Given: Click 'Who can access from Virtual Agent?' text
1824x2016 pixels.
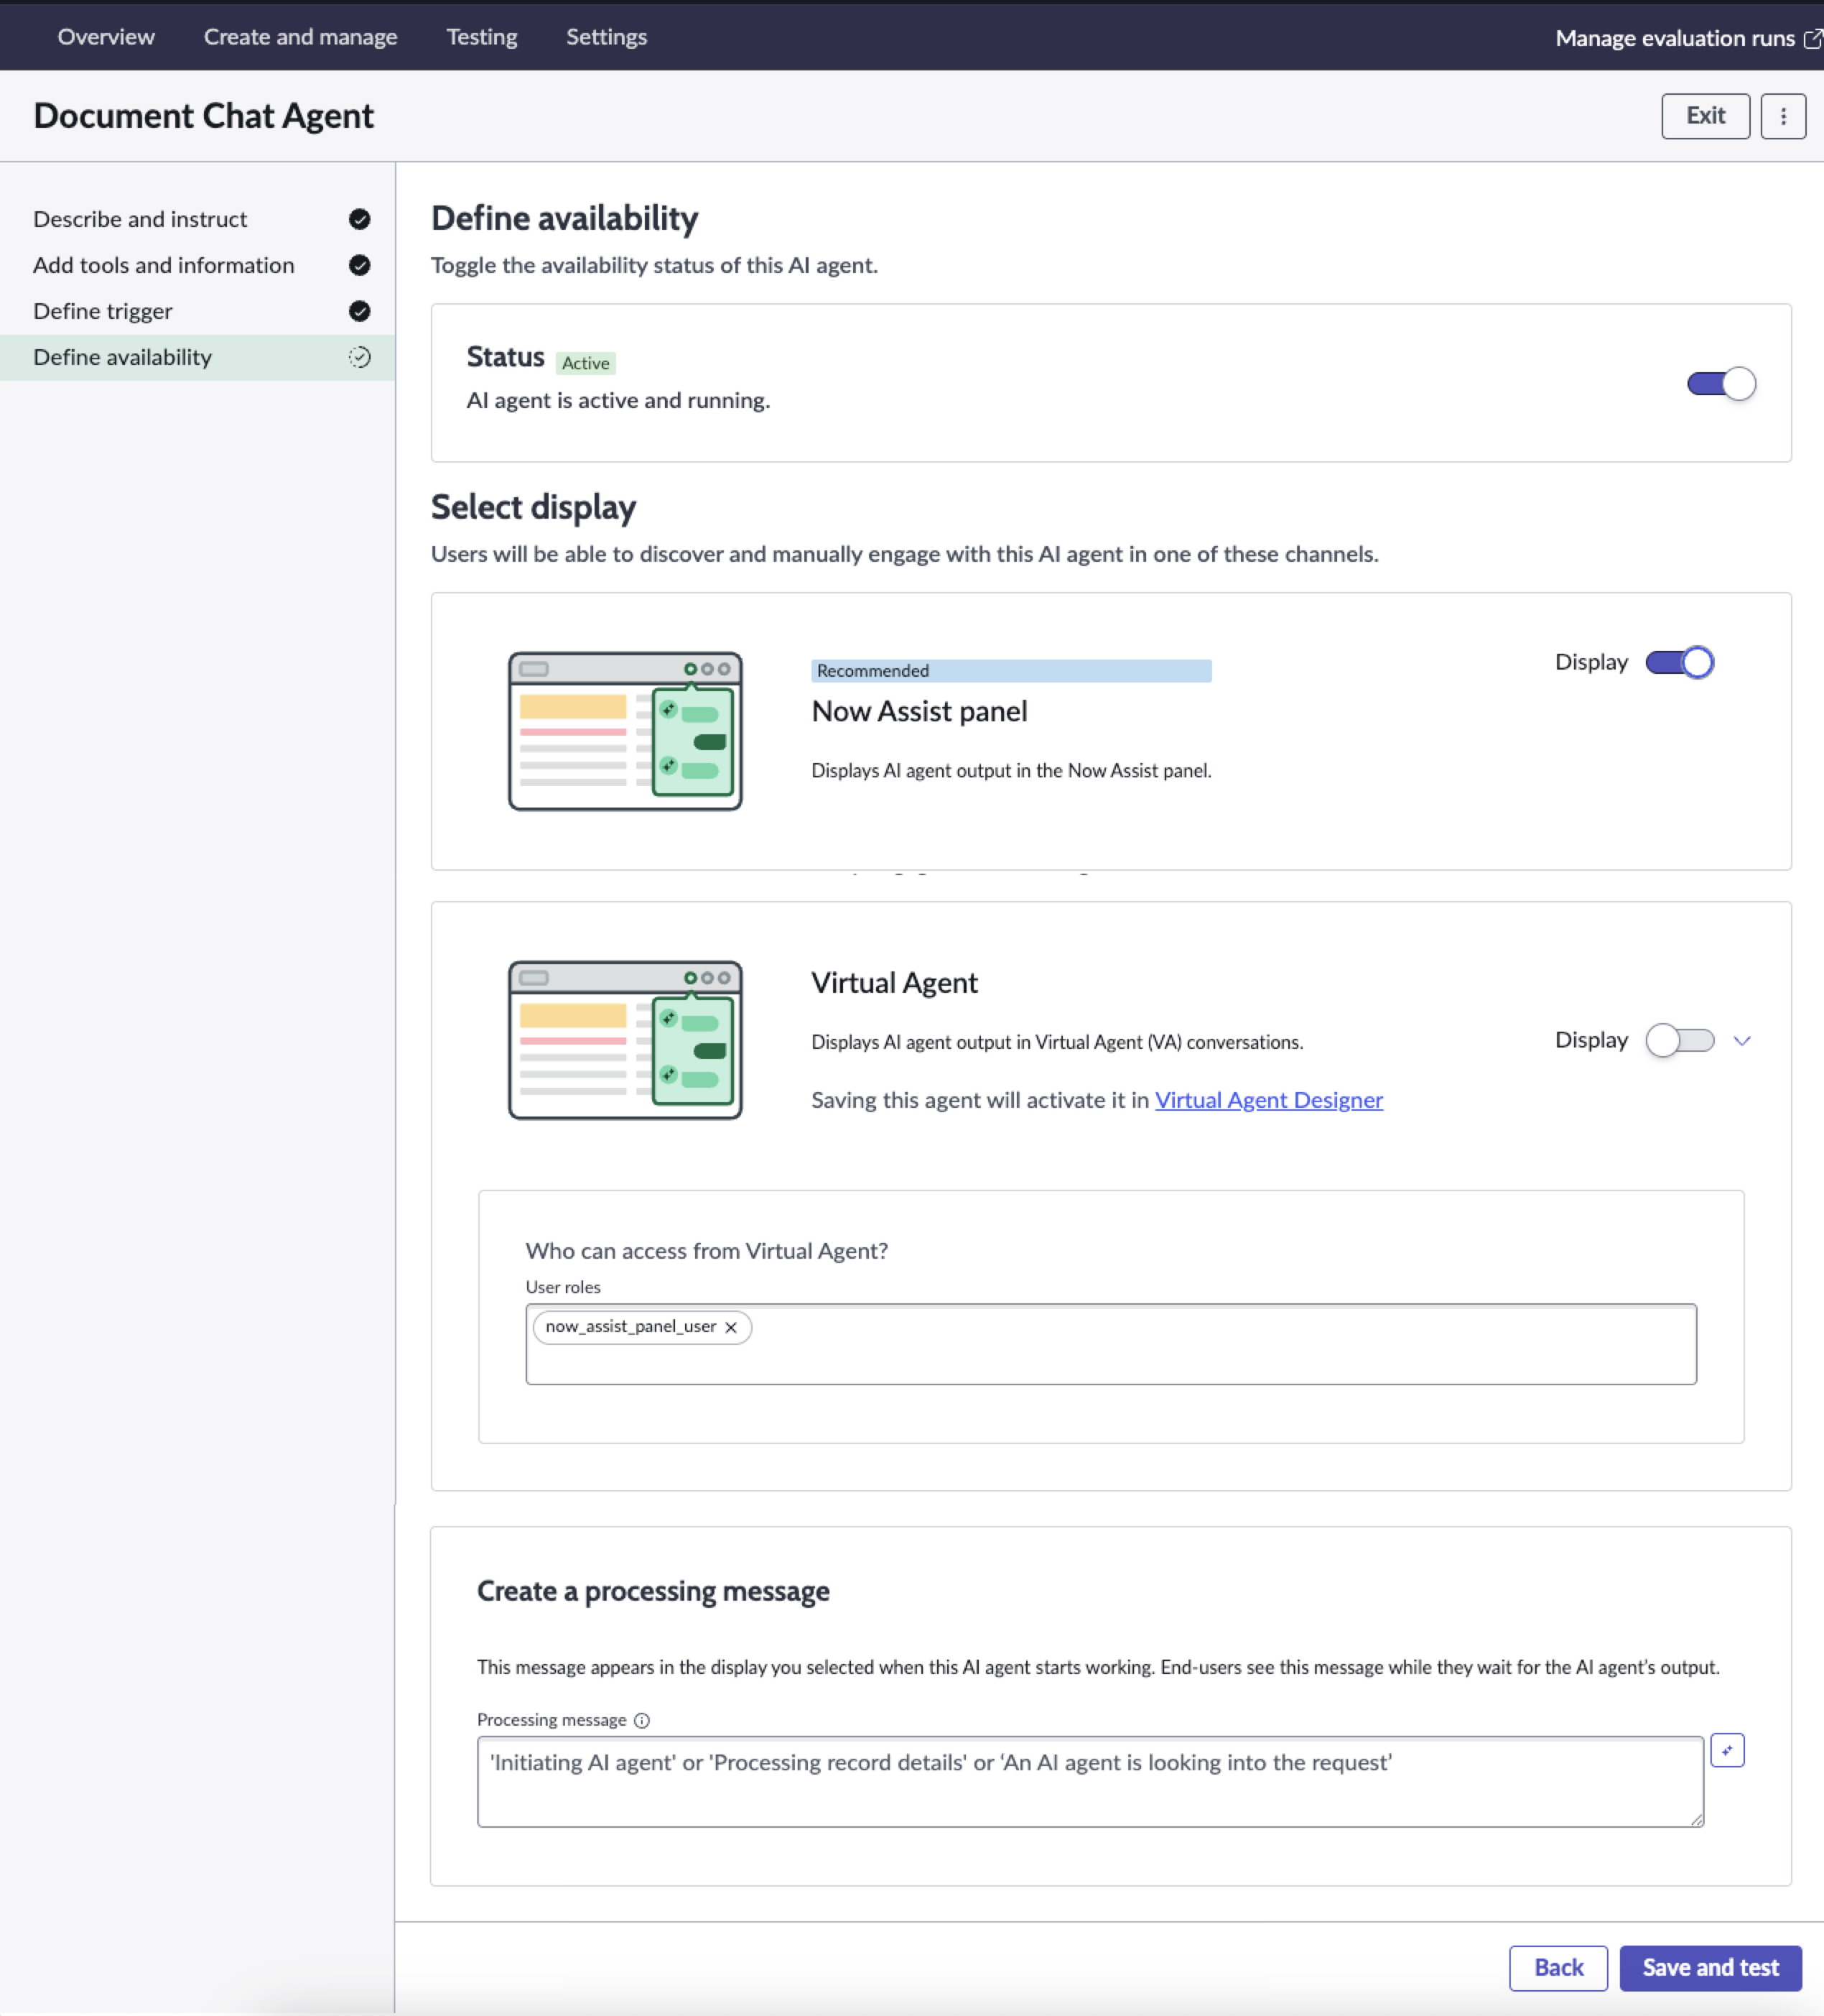Looking at the screenshot, I should pyautogui.click(x=707, y=1251).
